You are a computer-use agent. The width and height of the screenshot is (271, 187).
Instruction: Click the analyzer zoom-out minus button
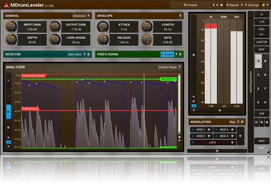click(9, 96)
